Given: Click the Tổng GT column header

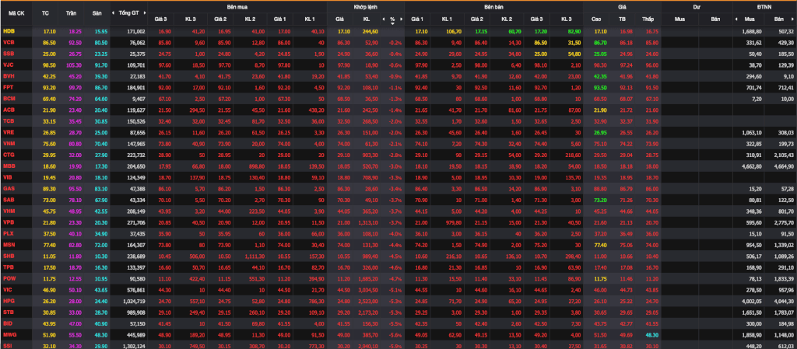Looking at the screenshot, I should 128,12.
